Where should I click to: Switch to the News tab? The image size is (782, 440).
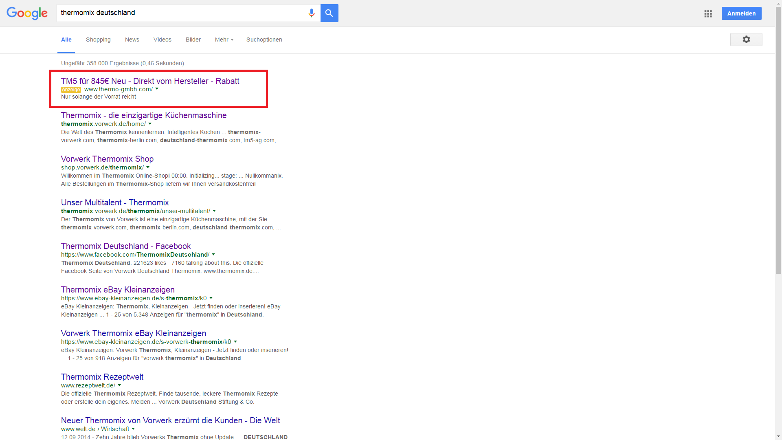132,40
